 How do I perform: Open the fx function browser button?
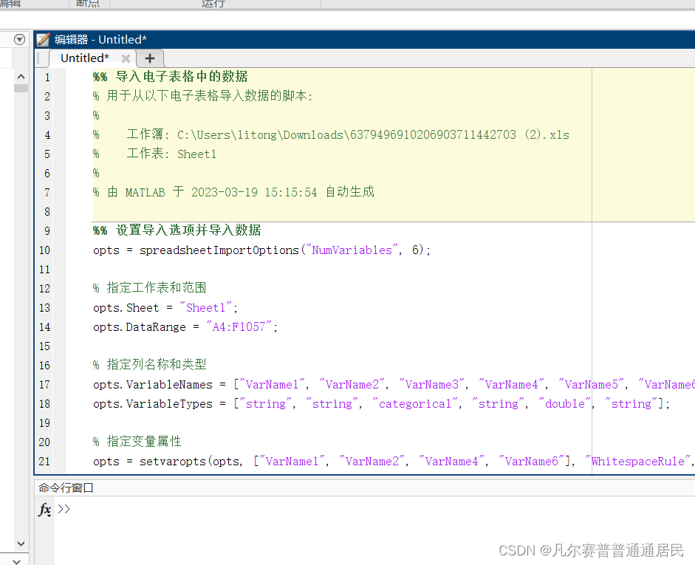(x=45, y=510)
